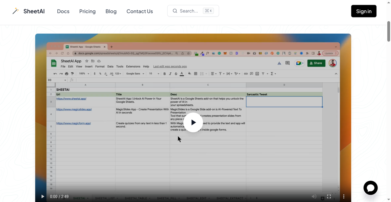
Task: Click the ⌘K shortcut badge
Action: point(208,11)
